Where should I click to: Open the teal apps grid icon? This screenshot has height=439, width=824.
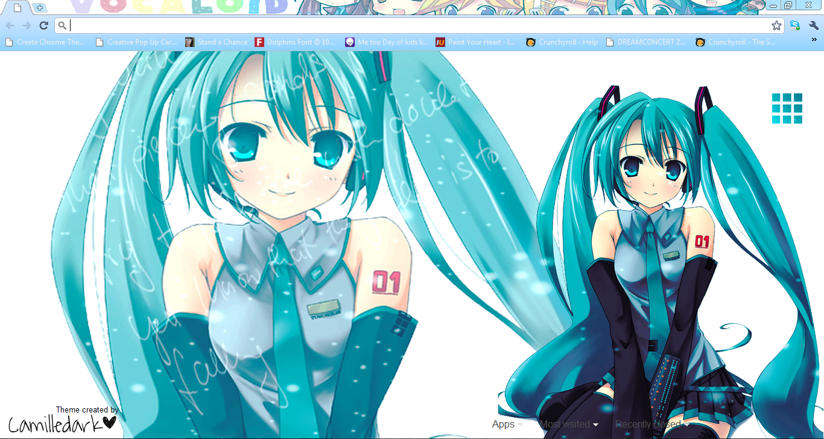coord(787,108)
